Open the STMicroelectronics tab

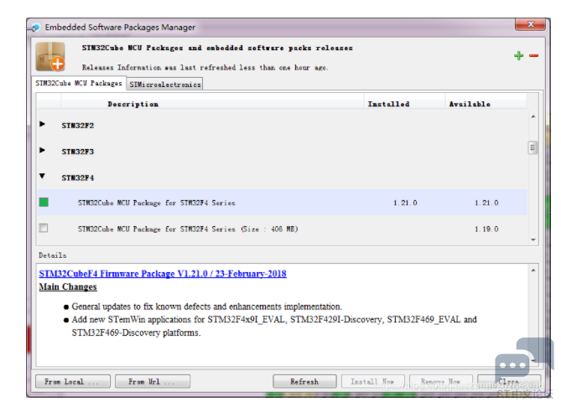coord(165,85)
